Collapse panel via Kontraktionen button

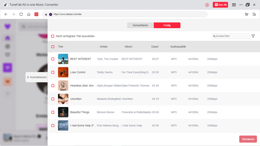coord(37,77)
